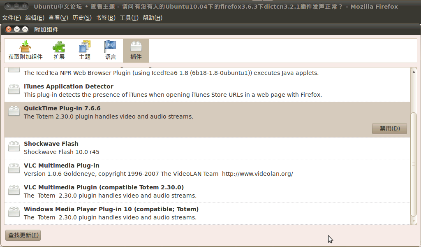Close the Mozilla Firefox main window
The width and height of the screenshot is (421, 247).
[8, 6]
